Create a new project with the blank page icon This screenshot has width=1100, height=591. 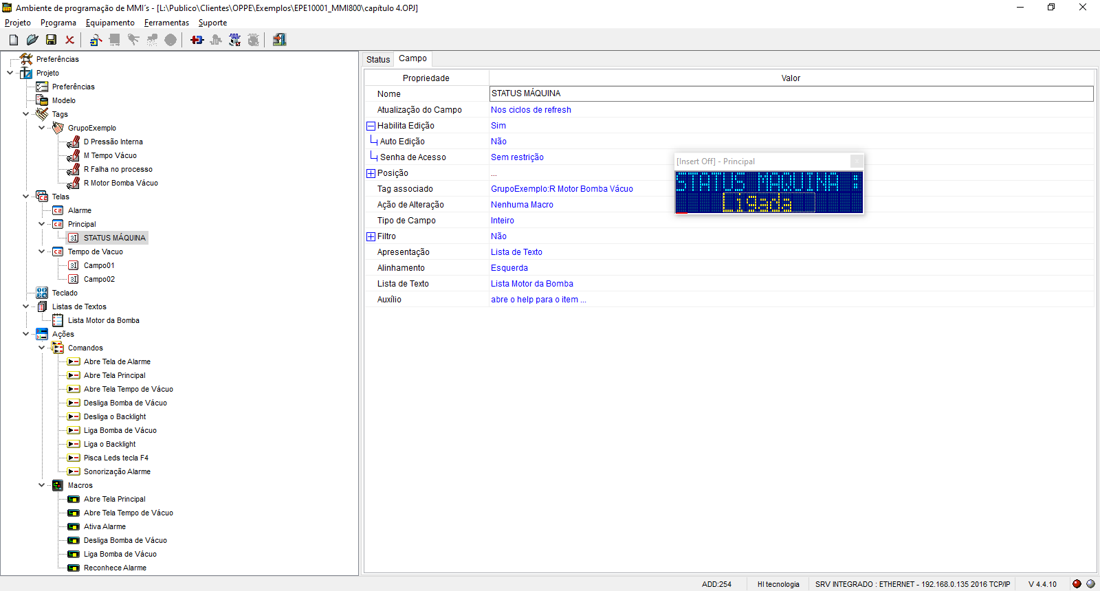[x=14, y=40]
